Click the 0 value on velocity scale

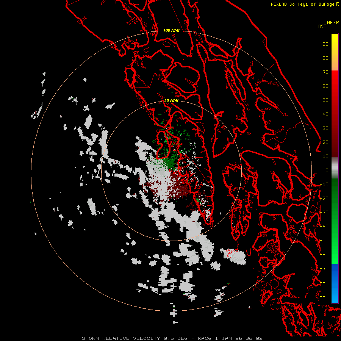[327, 170]
